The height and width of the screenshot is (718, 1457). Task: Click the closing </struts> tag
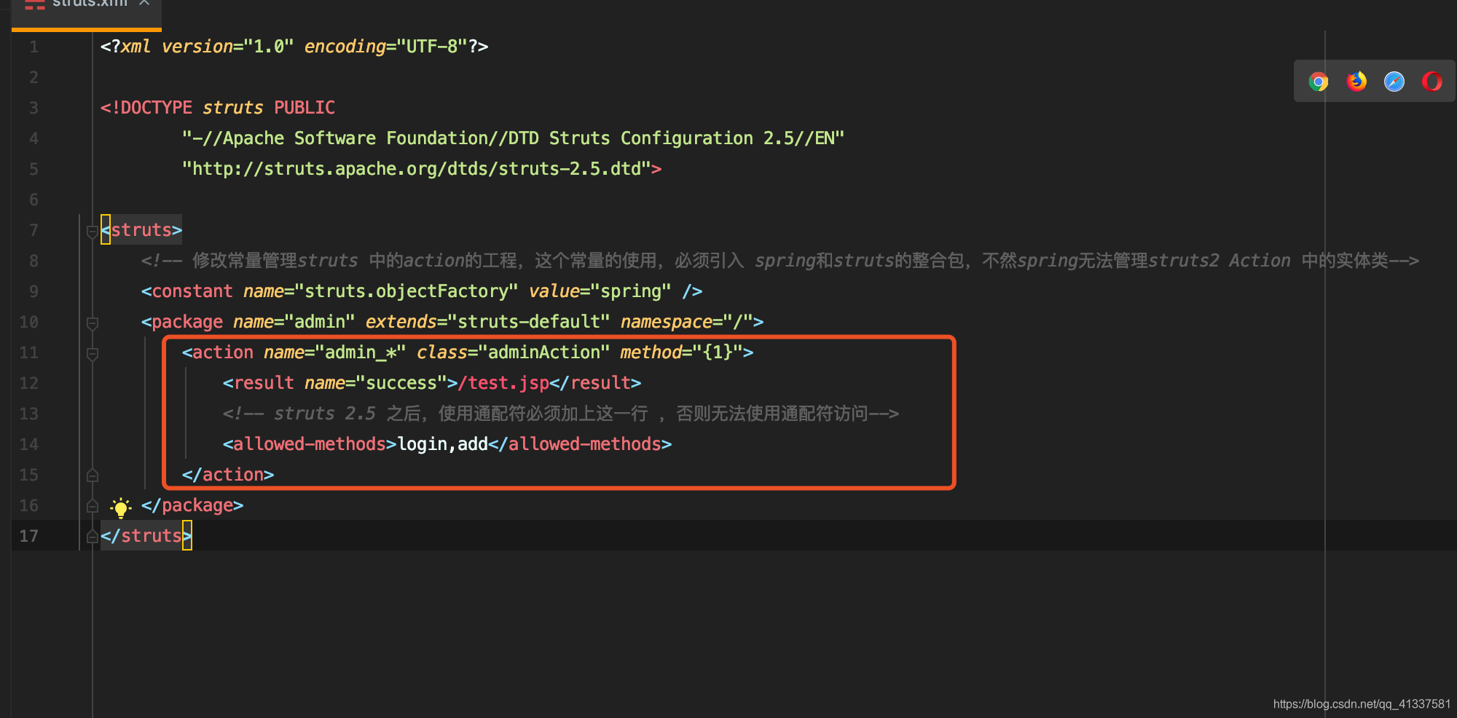click(146, 536)
